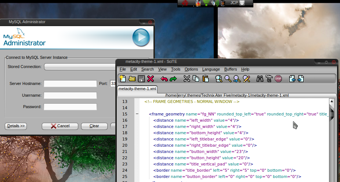Open the Stored Connection combo box
340x182 pixels.
pyautogui.click(x=80, y=67)
